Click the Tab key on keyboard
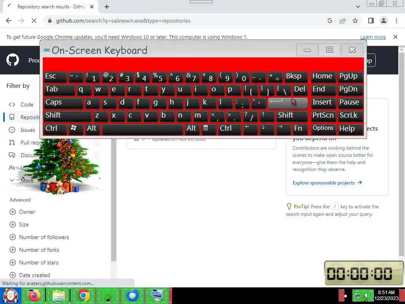This screenshot has width=405, height=304. click(x=59, y=90)
